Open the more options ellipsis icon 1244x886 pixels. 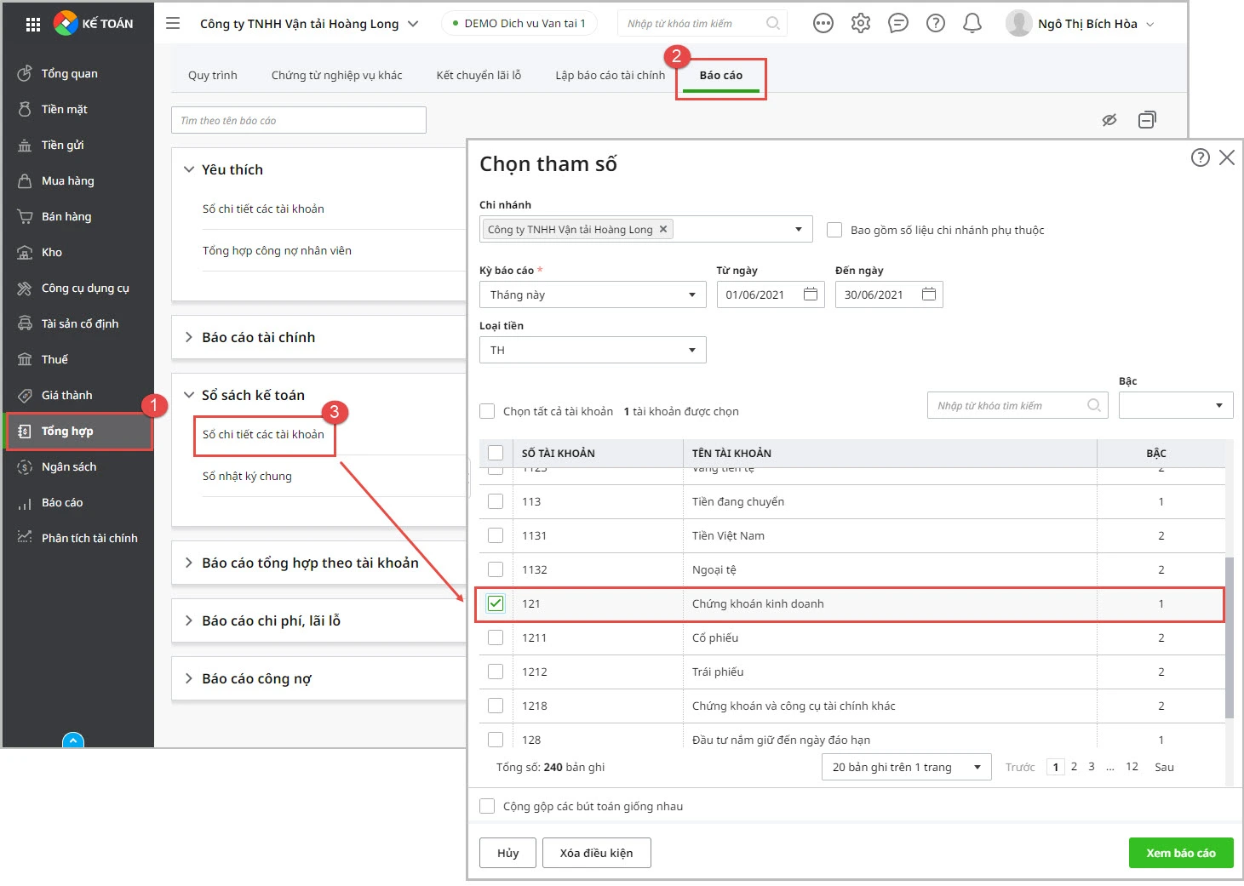(x=823, y=24)
